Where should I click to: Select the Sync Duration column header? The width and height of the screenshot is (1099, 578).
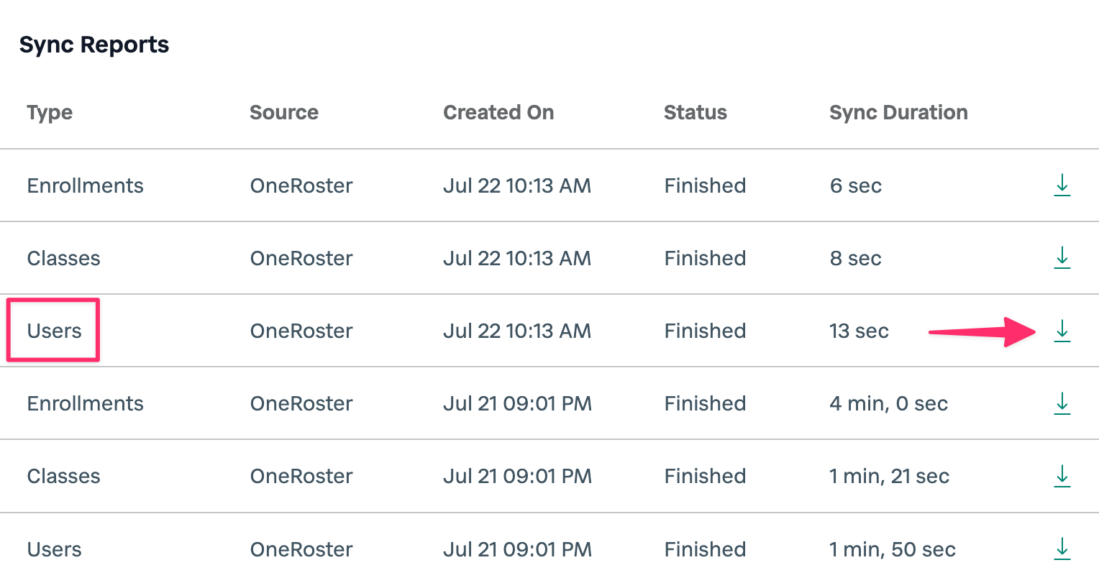tap(898, 112)
